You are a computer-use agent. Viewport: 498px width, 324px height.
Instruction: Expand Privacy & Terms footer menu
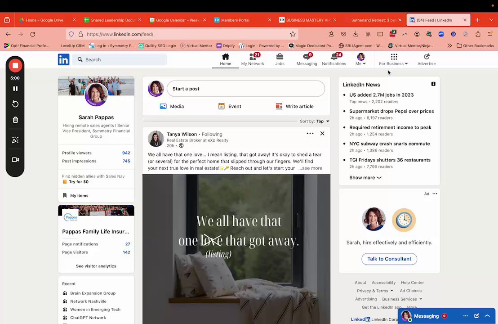375,291
